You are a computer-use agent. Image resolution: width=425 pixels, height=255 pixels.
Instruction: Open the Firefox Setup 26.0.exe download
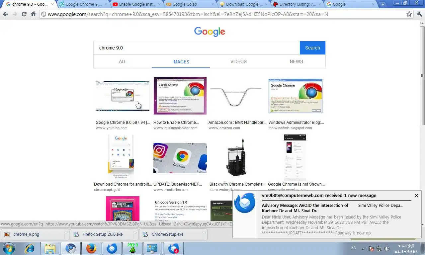[x=102, y=234]
